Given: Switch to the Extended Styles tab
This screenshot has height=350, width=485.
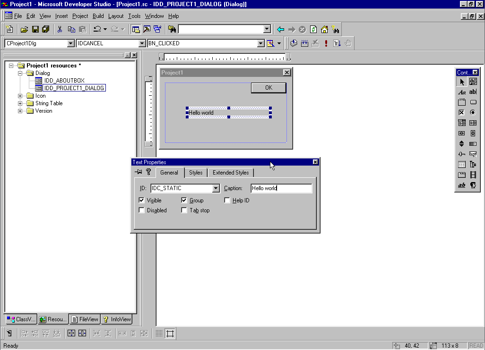Looking at the screenshot, I should click(231, 173).
